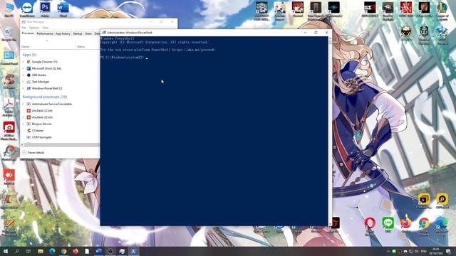Viewport: 456px width, 256px height.
Task: Expand the OBS Studio process group
Action: [x=24, y=75]
